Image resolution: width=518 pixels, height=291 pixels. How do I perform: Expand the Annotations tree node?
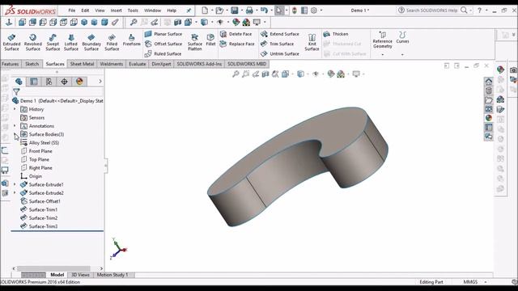(x=15, y=126)
